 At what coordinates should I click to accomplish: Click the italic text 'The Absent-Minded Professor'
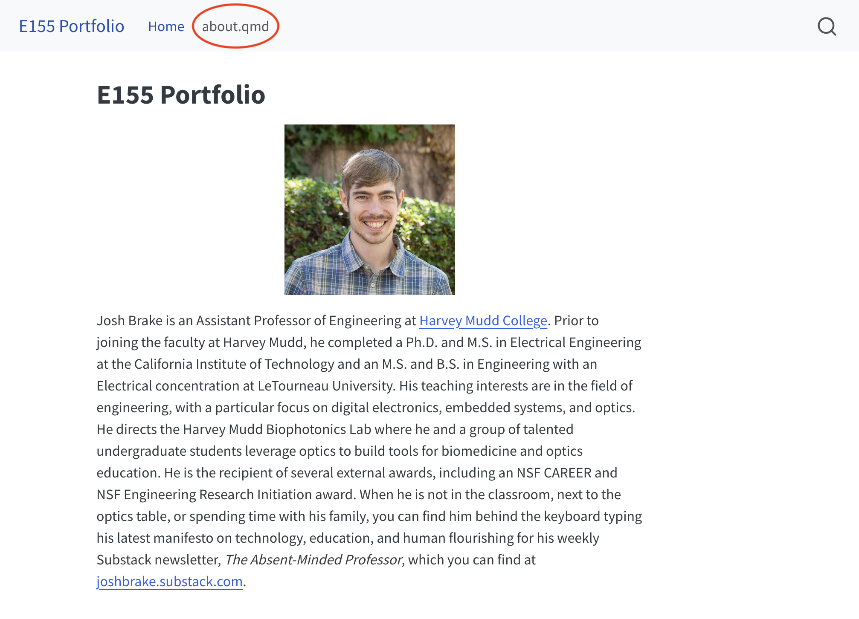[313, 560]
